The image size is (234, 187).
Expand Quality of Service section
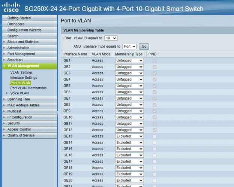pyautogui.click(x=30, y=135)
